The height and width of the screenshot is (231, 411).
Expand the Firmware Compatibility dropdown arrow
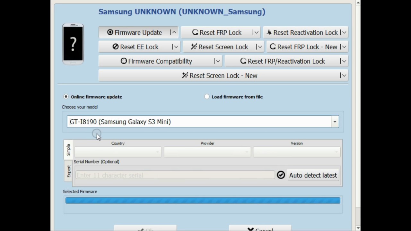click(x=218, y=61)
